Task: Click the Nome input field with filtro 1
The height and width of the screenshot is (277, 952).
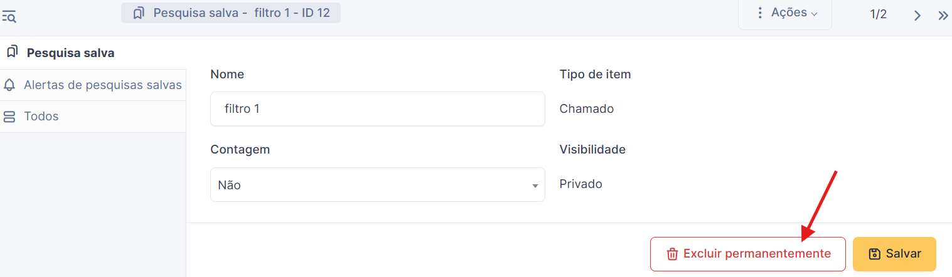Action: point(378,108)
